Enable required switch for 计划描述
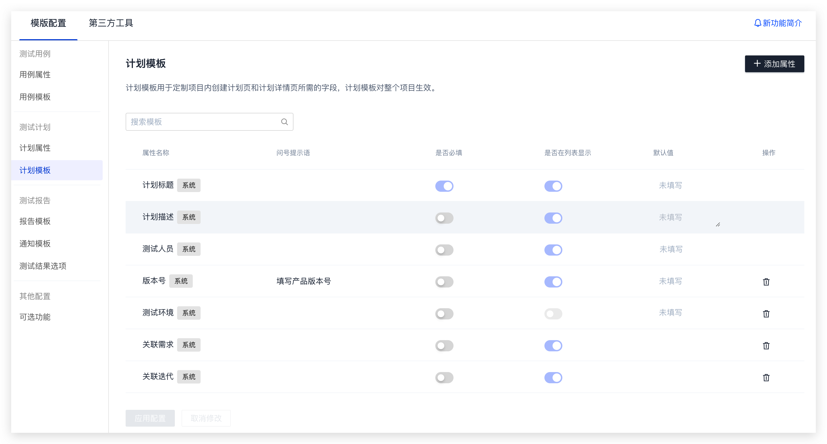 click(444, 218)
